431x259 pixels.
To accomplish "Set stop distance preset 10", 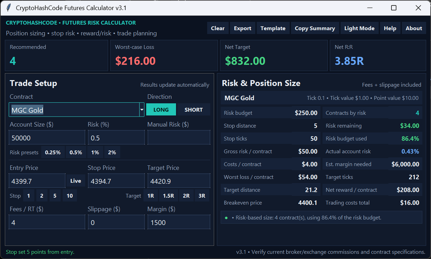I will tap(70, 196).
